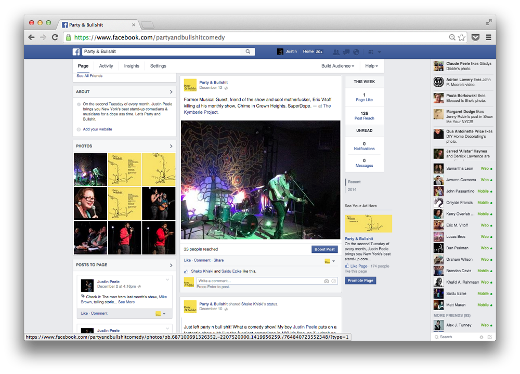Enter fullscreen with expand arrows icon
This screenshot has width=520, height=374.
(x=488, y=22)
